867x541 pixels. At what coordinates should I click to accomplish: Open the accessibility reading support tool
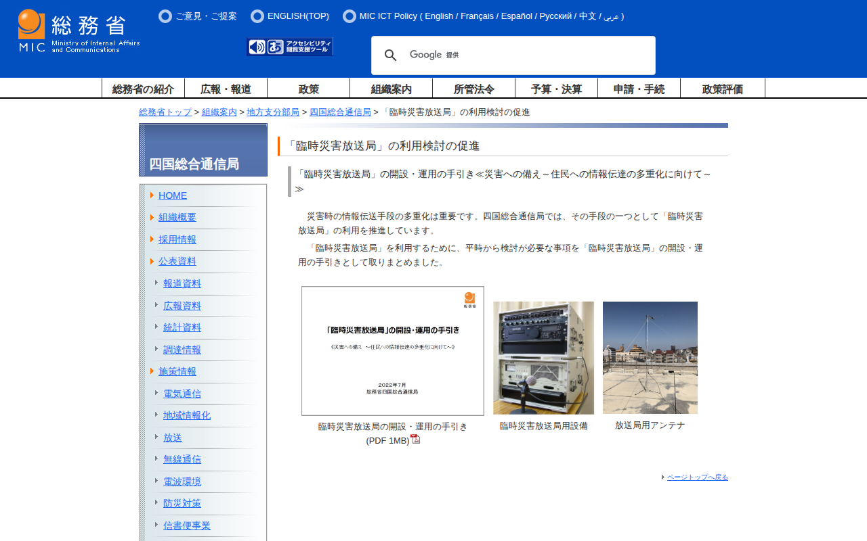point(290,47)
